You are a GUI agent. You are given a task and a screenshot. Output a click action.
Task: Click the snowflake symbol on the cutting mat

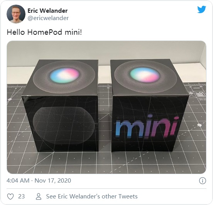(191, 93)
